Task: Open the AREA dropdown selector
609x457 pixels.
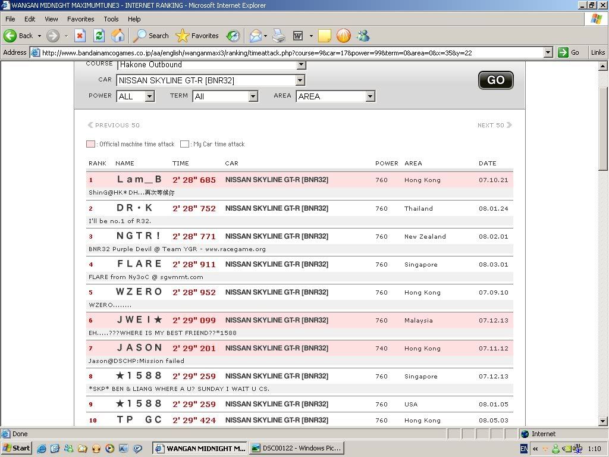Action: click(370, 96)
